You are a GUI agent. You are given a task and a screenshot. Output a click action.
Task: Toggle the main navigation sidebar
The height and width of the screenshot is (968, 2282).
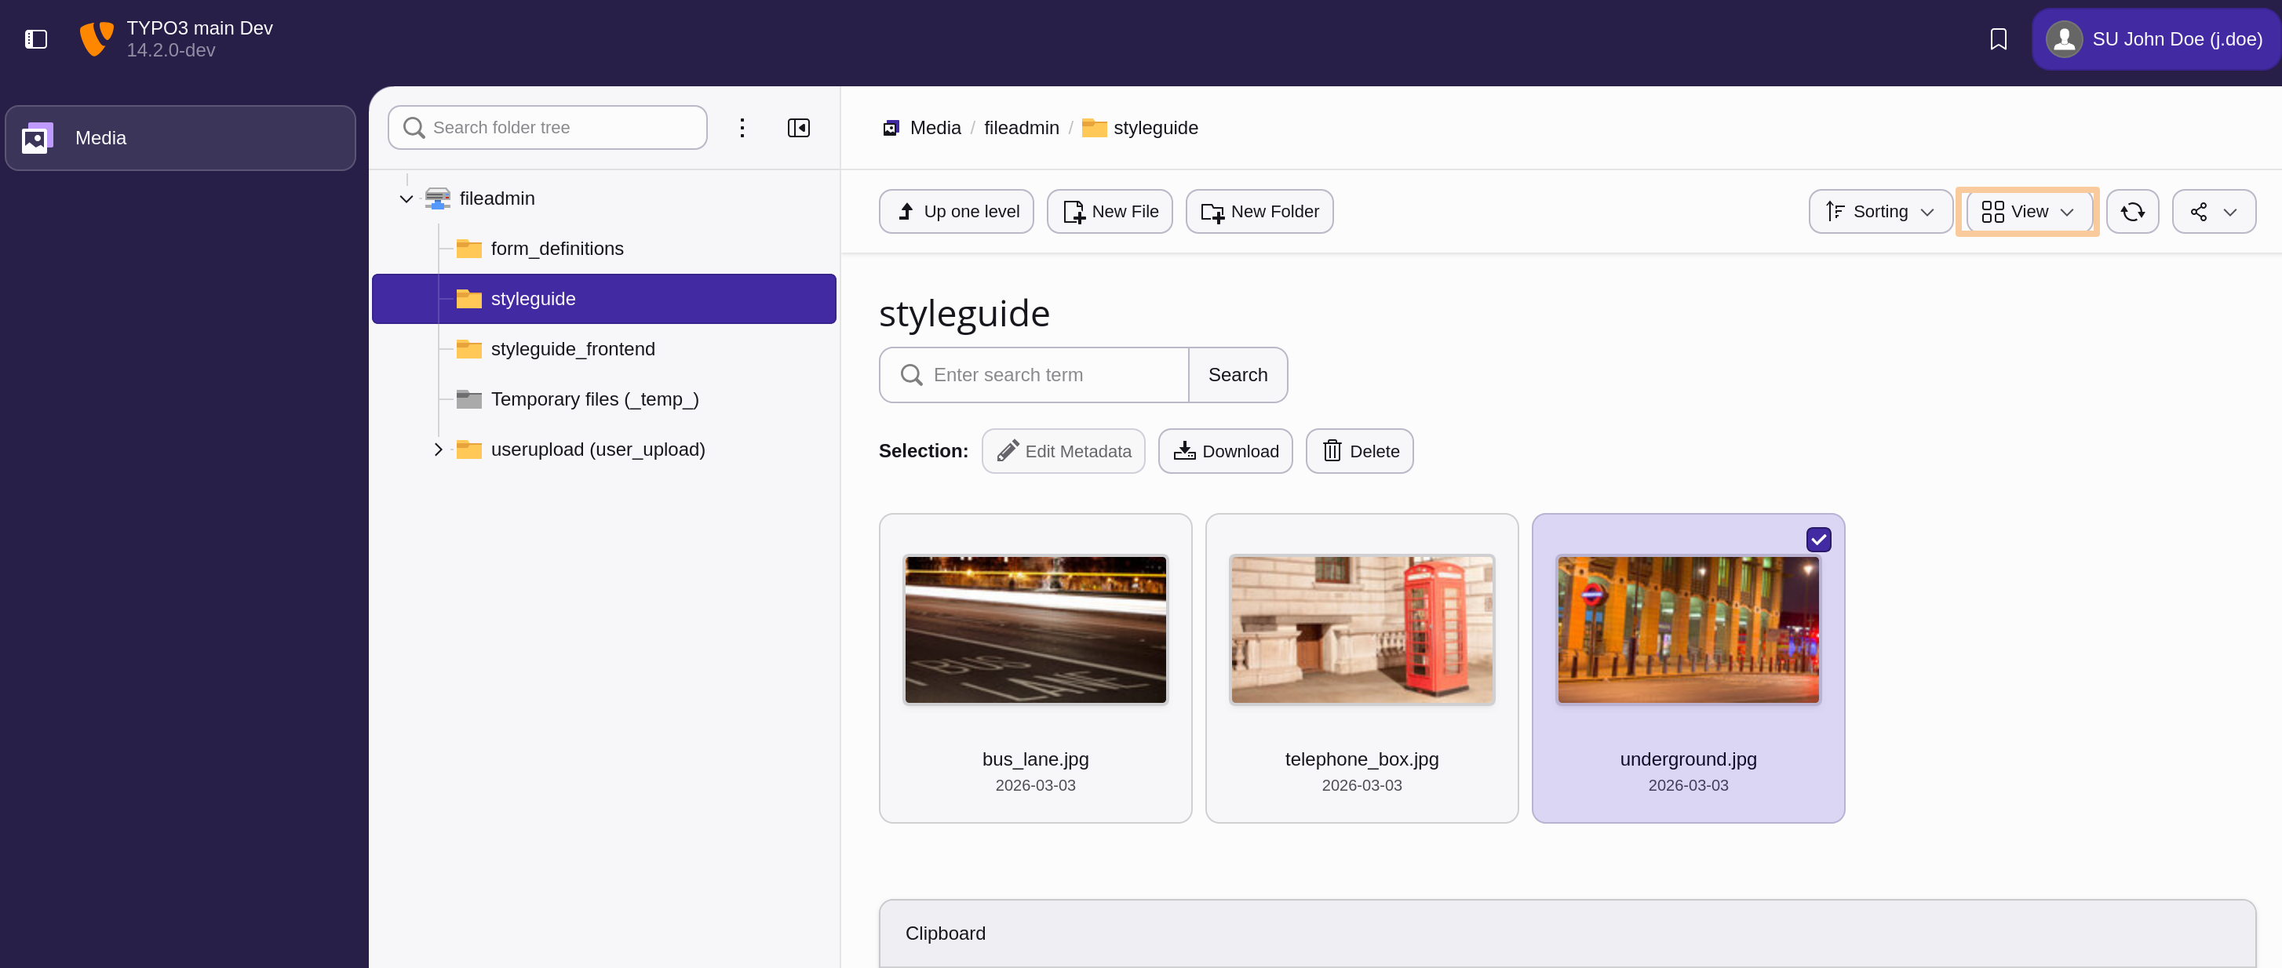(x=35, y=39)
